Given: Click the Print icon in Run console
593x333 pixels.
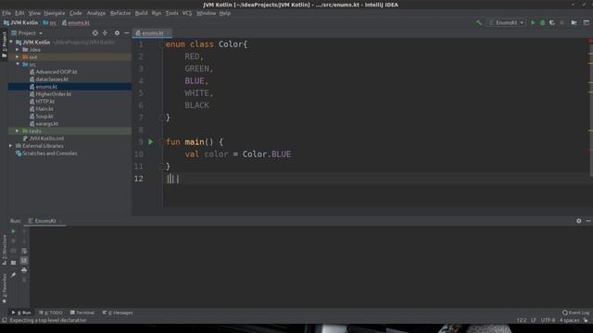Looking at the screenshot, I should click(x=24, y=270).
